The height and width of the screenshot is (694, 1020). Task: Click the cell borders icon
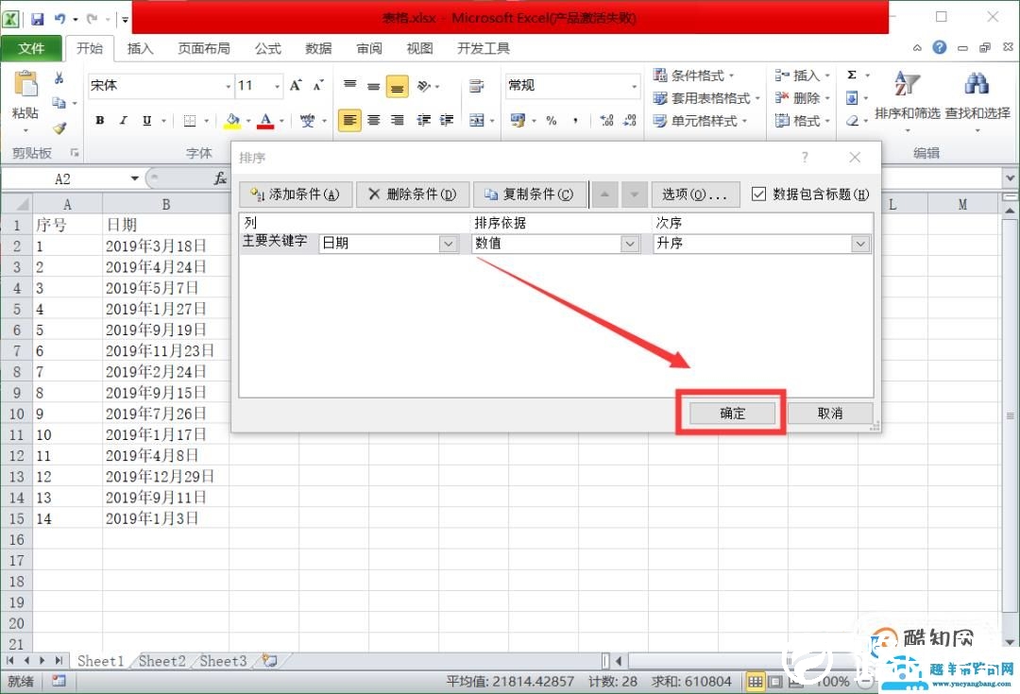190,120
